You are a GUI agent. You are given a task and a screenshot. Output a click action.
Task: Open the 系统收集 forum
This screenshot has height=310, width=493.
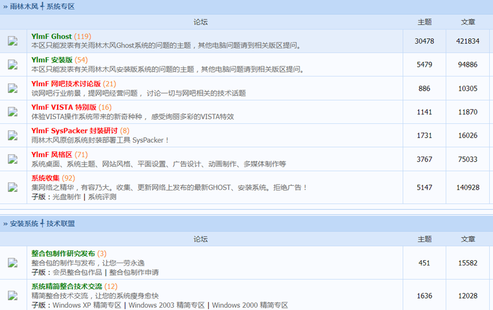(x=46, y=178)
